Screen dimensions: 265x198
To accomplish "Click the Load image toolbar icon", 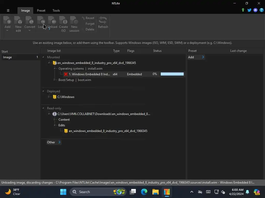I will click(x=41, y=20).
